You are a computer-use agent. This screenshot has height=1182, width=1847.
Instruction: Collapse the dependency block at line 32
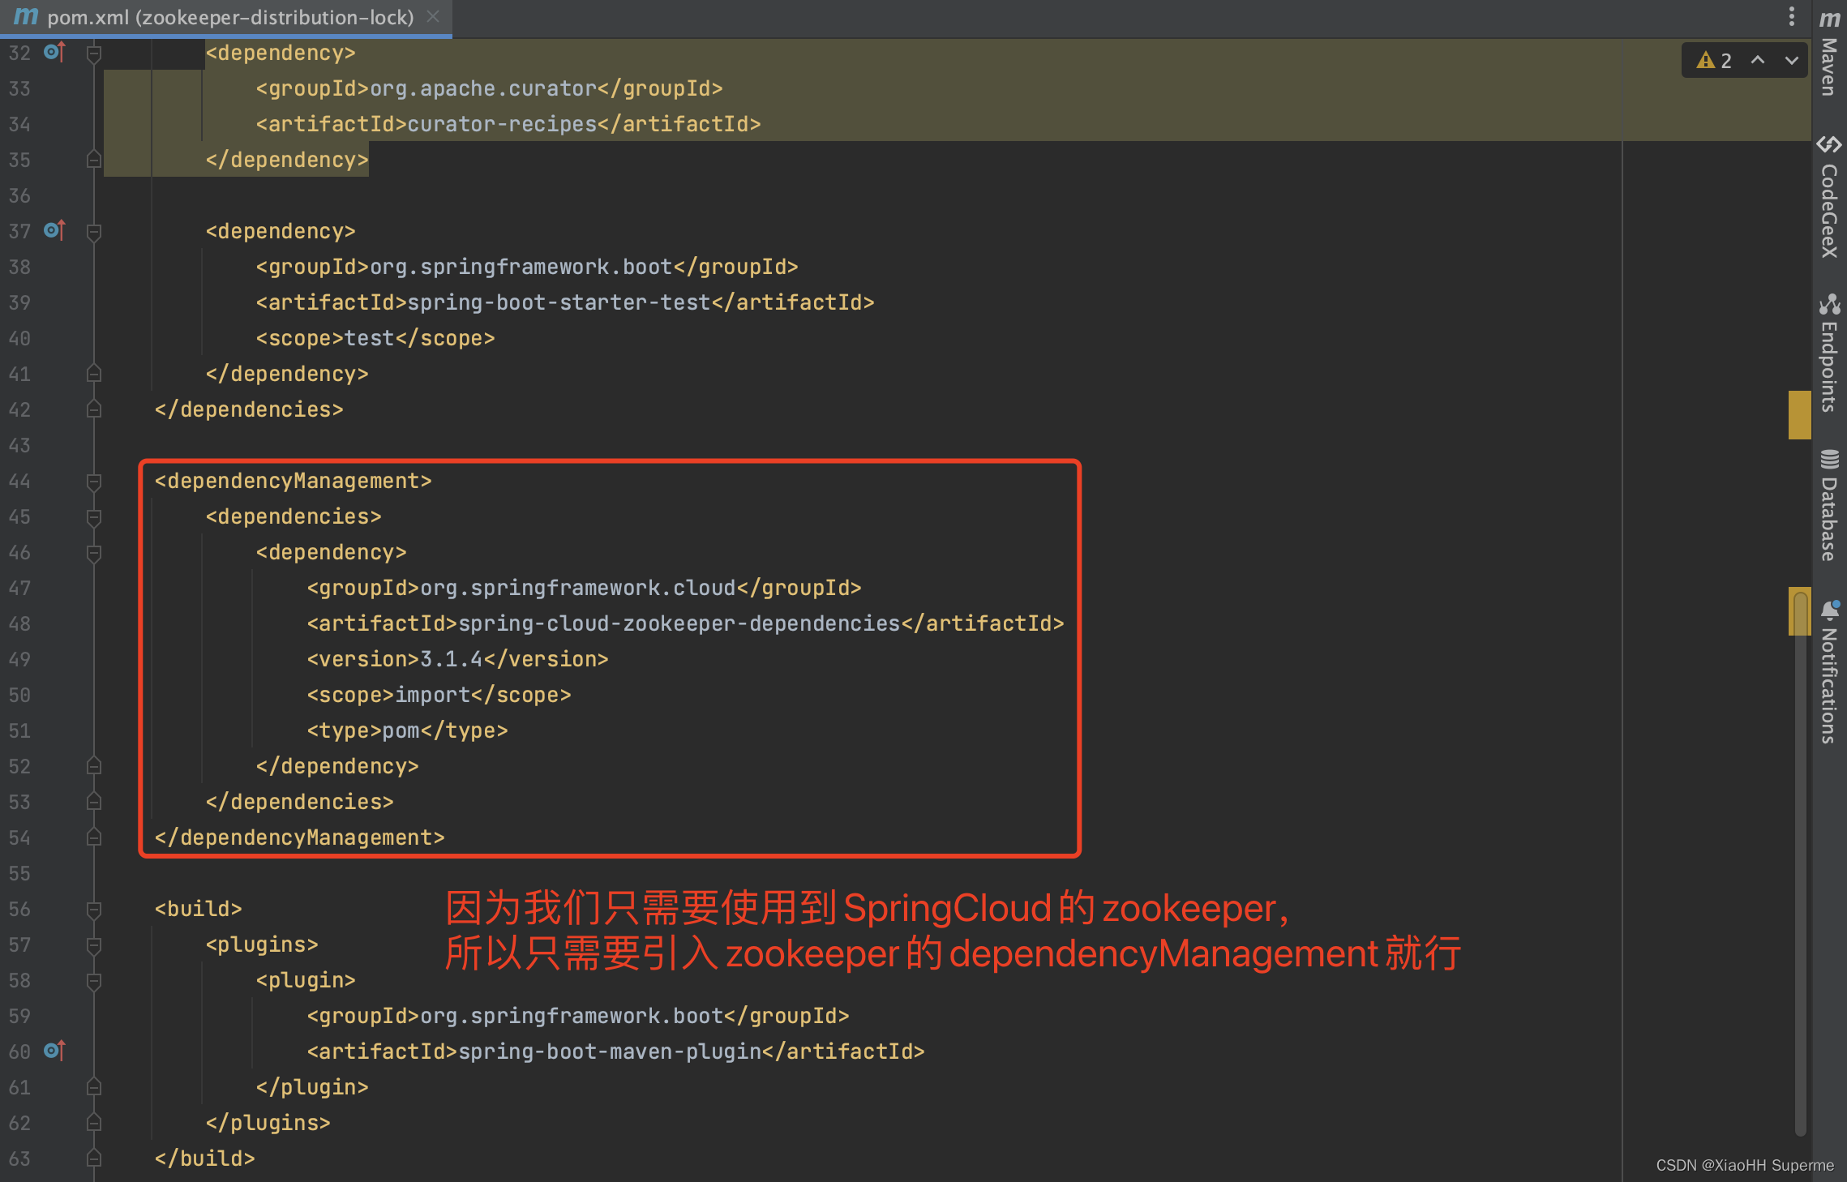[x=94, y=54]
